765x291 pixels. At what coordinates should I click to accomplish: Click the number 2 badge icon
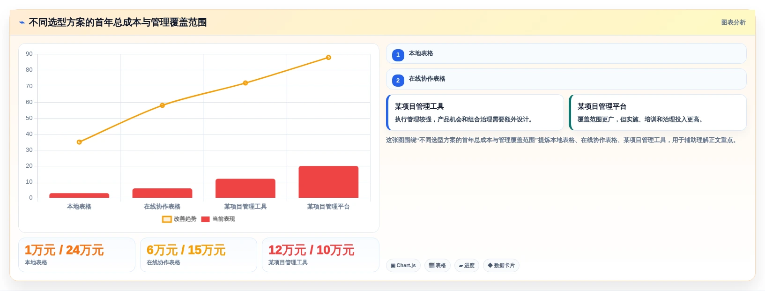tap(398, 81)
